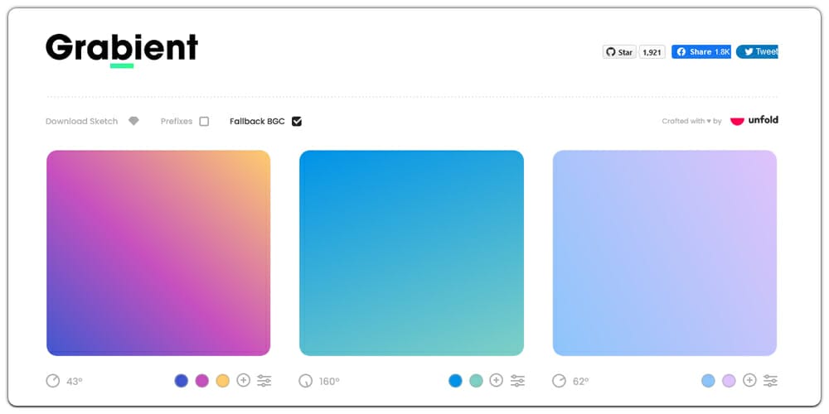Add a color to the pink-orange gradient
This screenshot has width=829, height=414.
click(244, 381)
